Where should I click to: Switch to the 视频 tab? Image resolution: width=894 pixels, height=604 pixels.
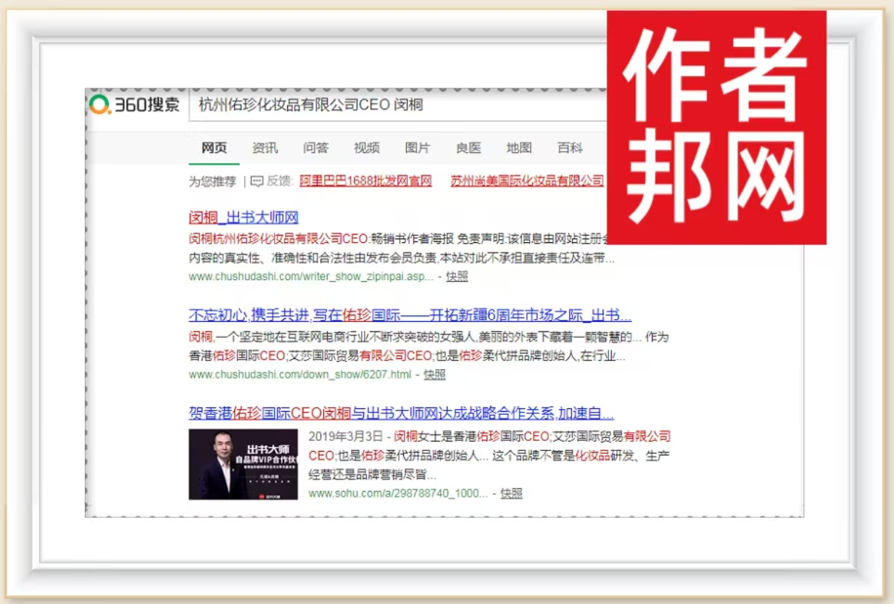point(366,148)
